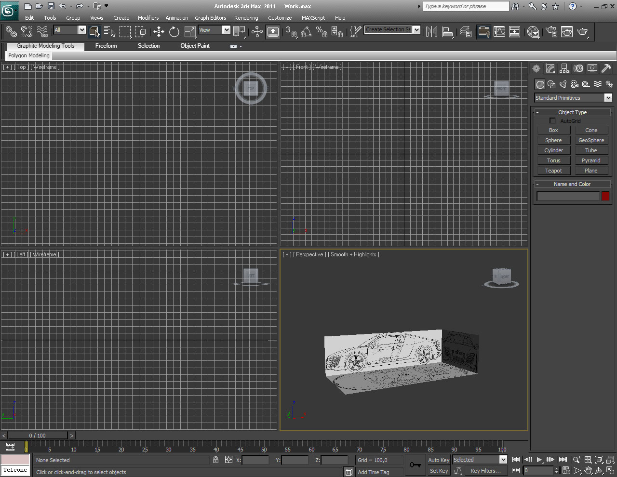
Task: Open the Redo history dropdown arrow
Action: tap(88, 6)
